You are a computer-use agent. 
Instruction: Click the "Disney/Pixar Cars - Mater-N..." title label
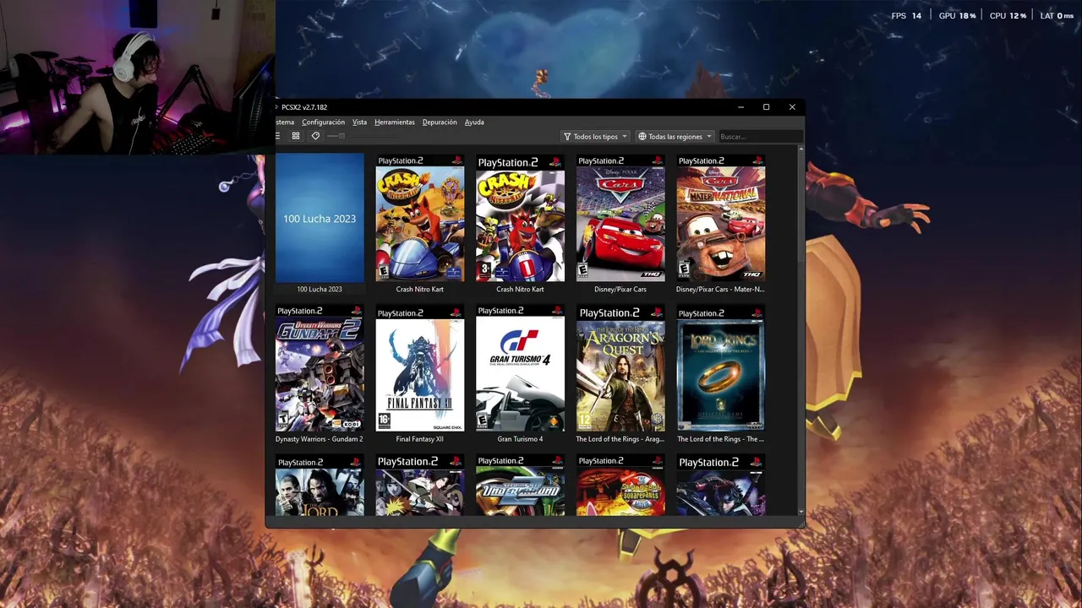tap(721, 290)
